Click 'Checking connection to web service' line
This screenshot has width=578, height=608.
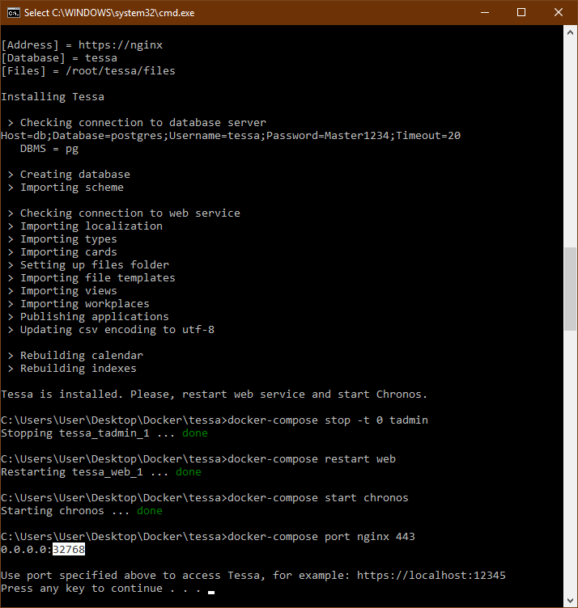[x=124, y=213]
